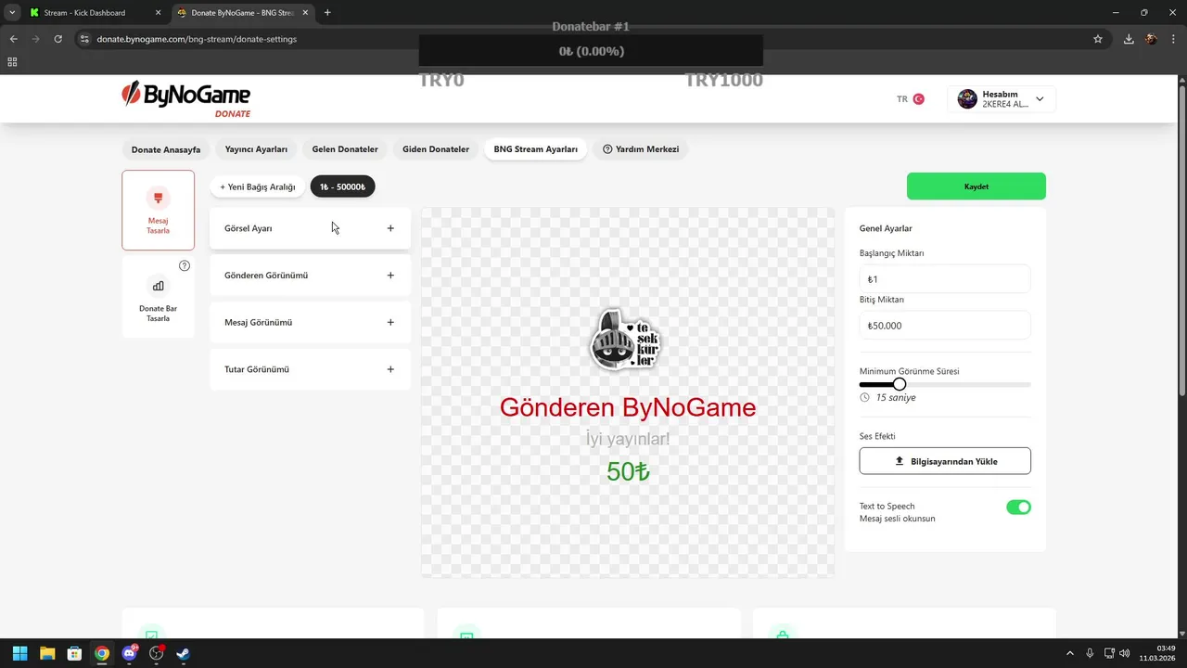Click the green Kaydet save button

(976, 186)
